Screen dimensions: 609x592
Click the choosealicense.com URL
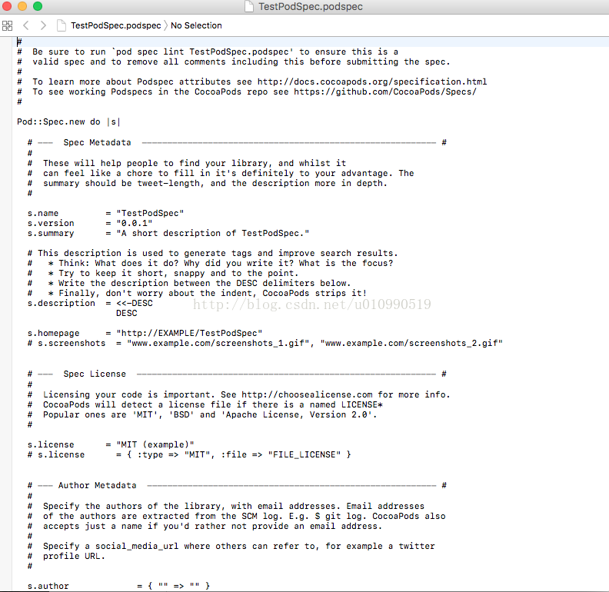point(307,394)
